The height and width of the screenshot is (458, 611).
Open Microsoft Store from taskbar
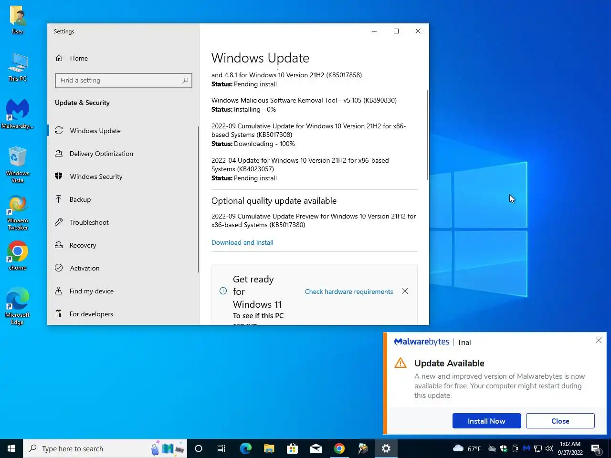292,448
